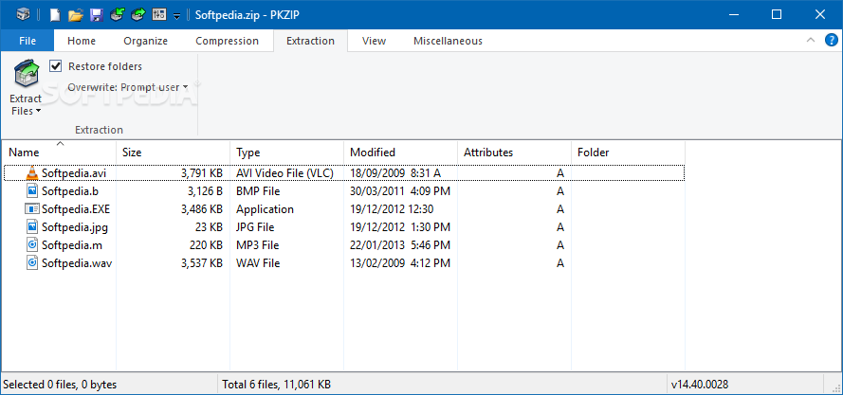Select the Extraction tab
Image resolution: width=843 pixels, height=395 pixels.
[x=310, y=41]
